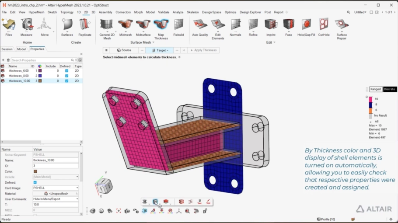Toggle Defined checkbox for thickness_10.00
398x223 pixels.
(66, 81)
